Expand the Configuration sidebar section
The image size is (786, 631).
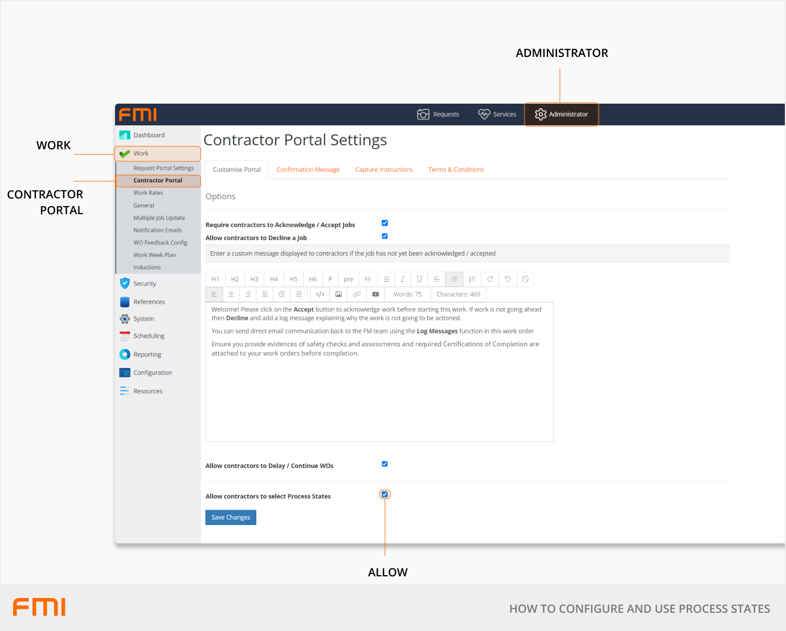[152, 372]
